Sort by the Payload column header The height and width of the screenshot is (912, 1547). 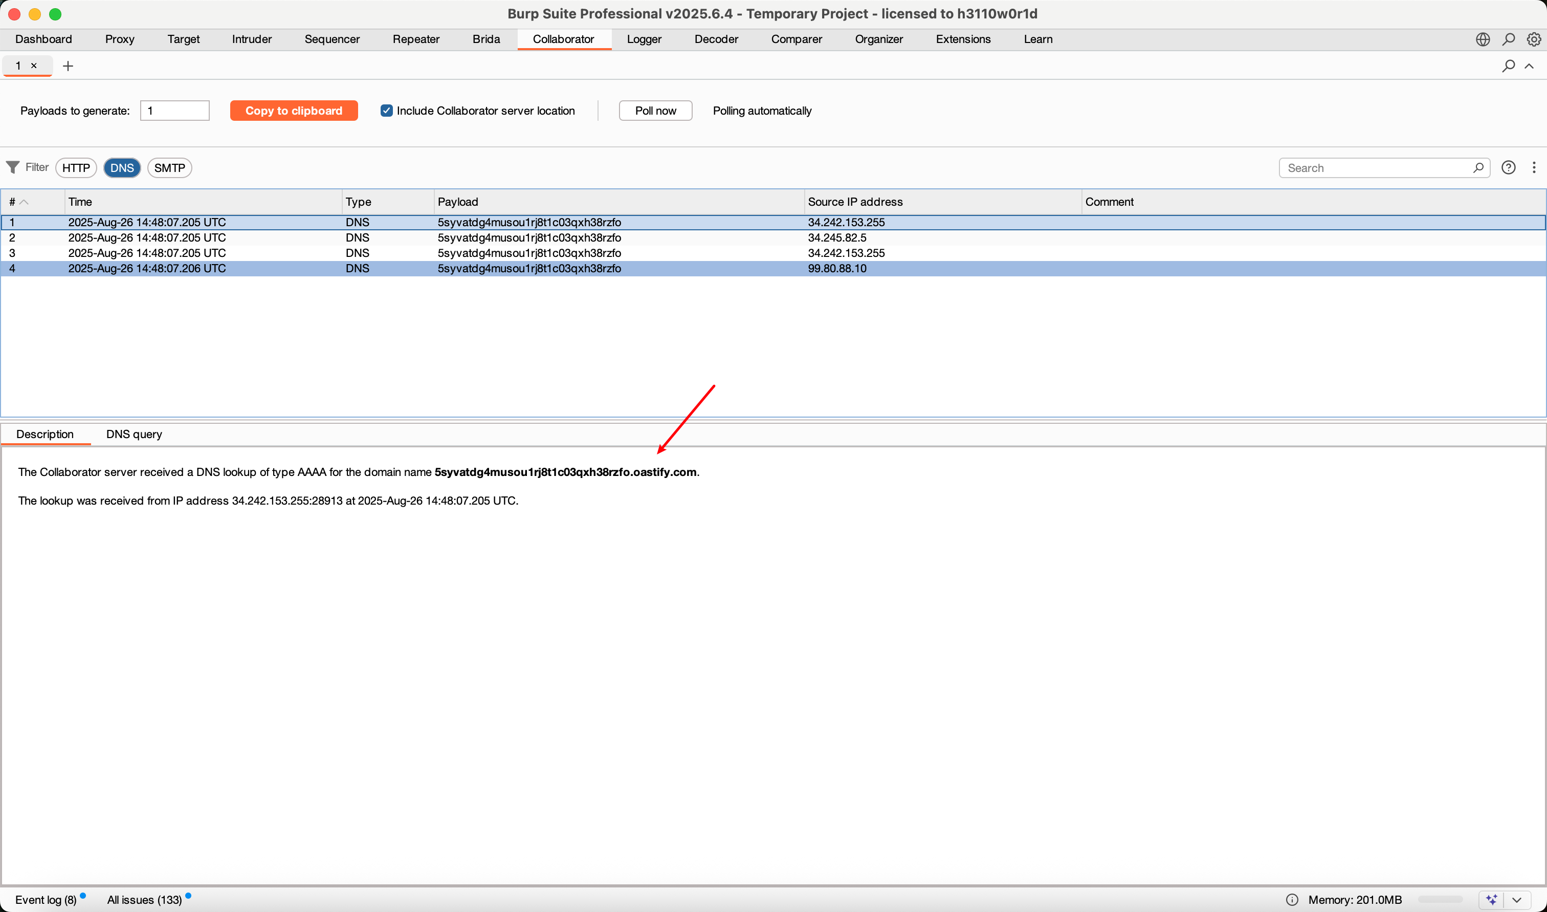pos(619,202)
